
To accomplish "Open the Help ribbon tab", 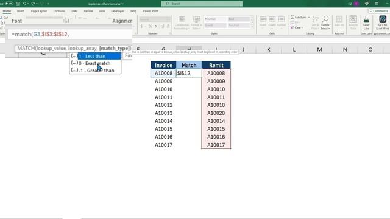I will coord(133,11).
